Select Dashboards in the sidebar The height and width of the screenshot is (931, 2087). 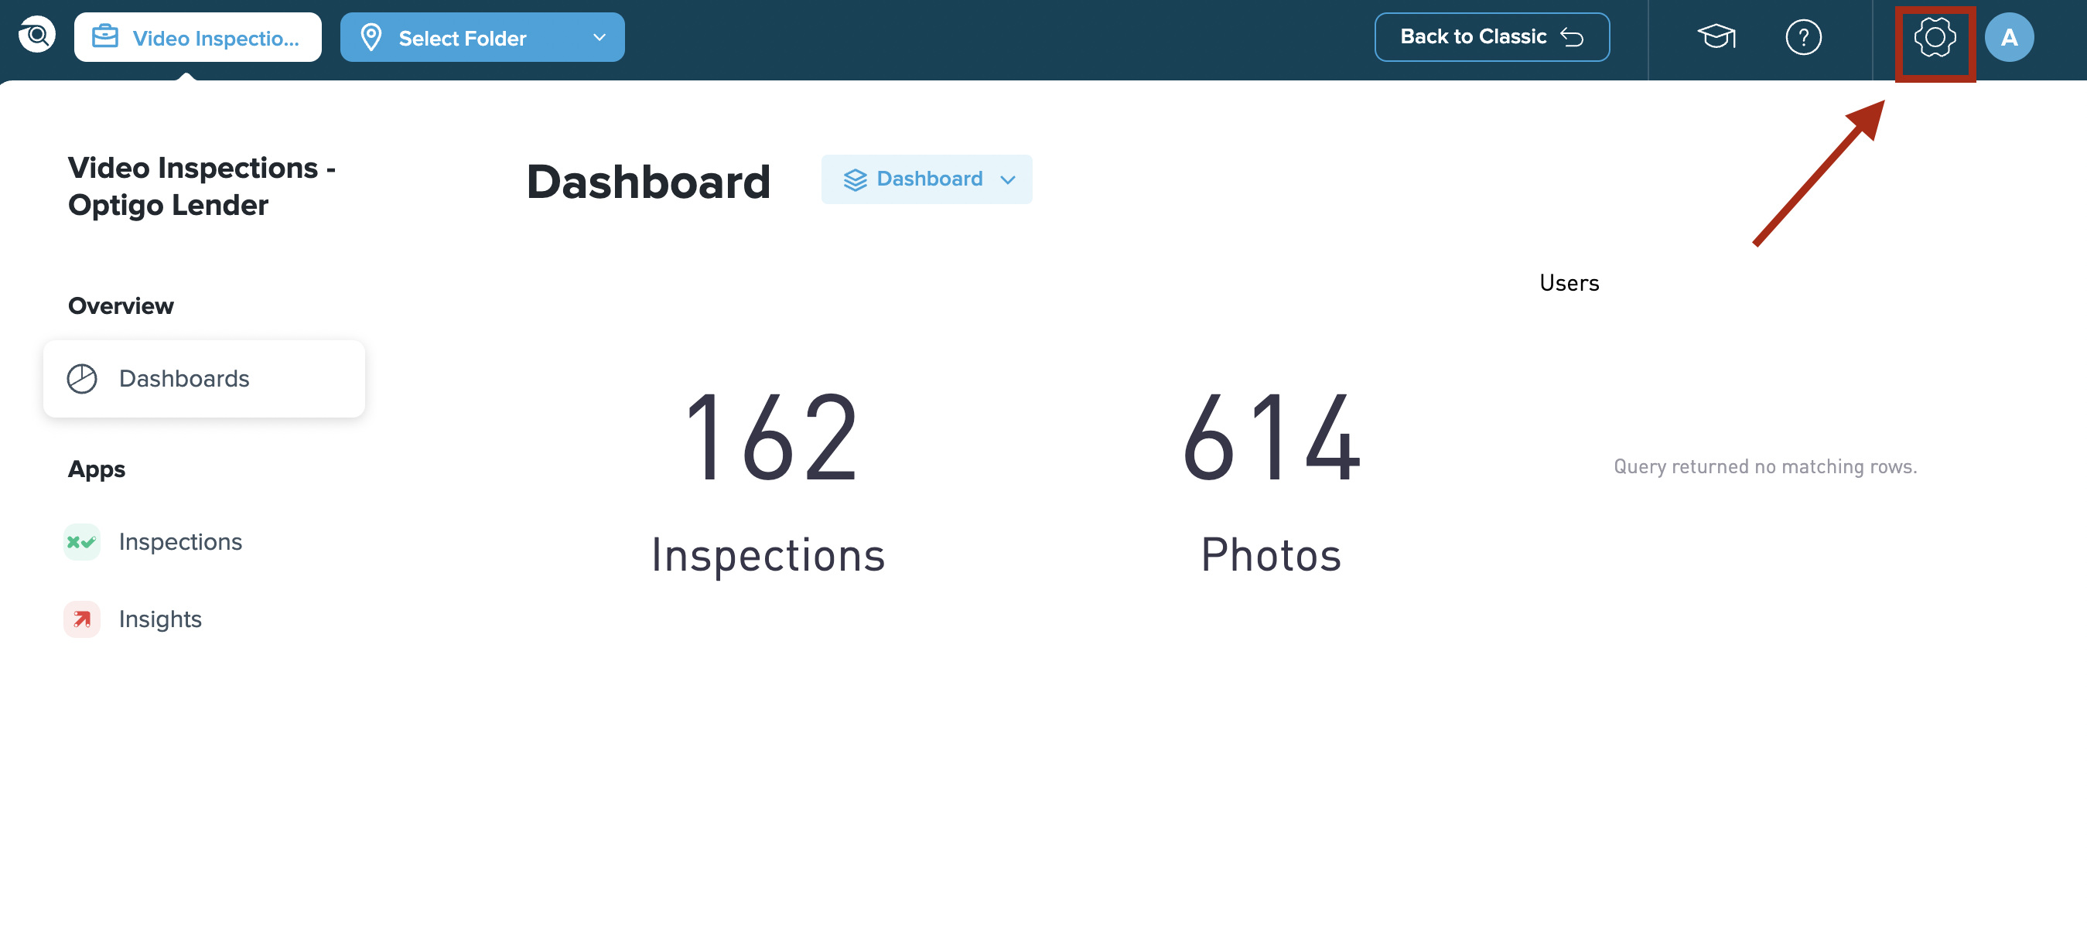[x=204, y=379]
